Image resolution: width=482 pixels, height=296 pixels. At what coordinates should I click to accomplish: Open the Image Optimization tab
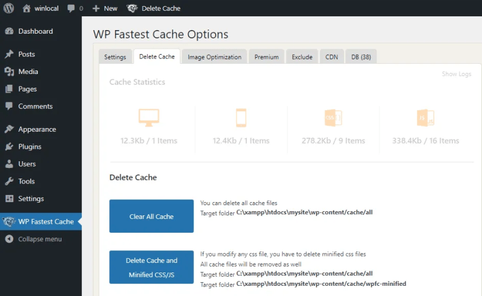pyautogui.click(x=214, y=57)
